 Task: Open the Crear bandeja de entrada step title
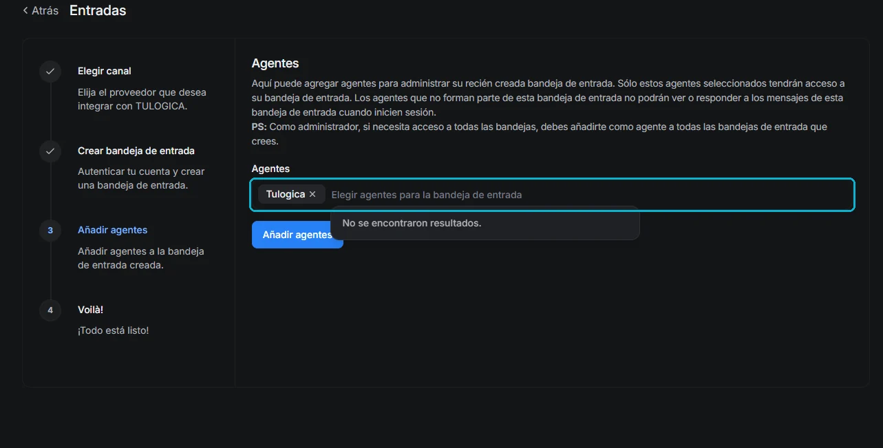point(136,151)
